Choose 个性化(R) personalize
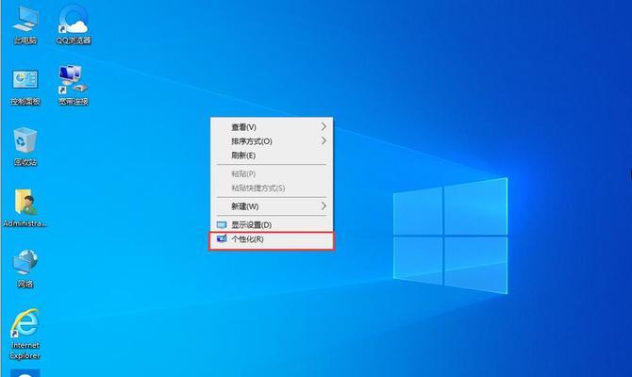632x377 pixels. [x=272, y=239]
